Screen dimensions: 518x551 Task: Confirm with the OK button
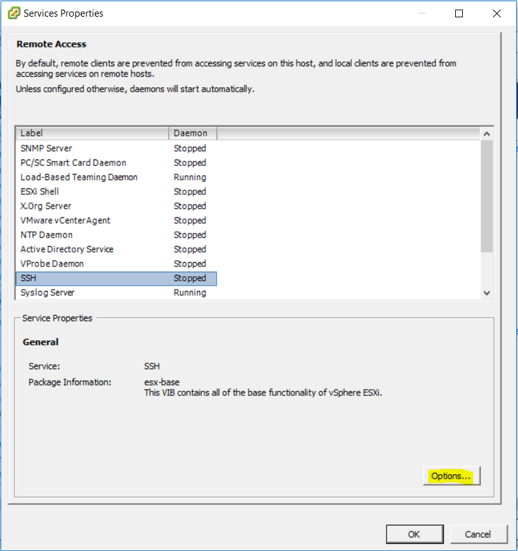click(x=415, y=534)
